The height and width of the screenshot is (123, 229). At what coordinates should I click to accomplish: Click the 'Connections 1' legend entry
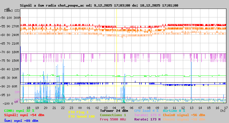point(113,115)
